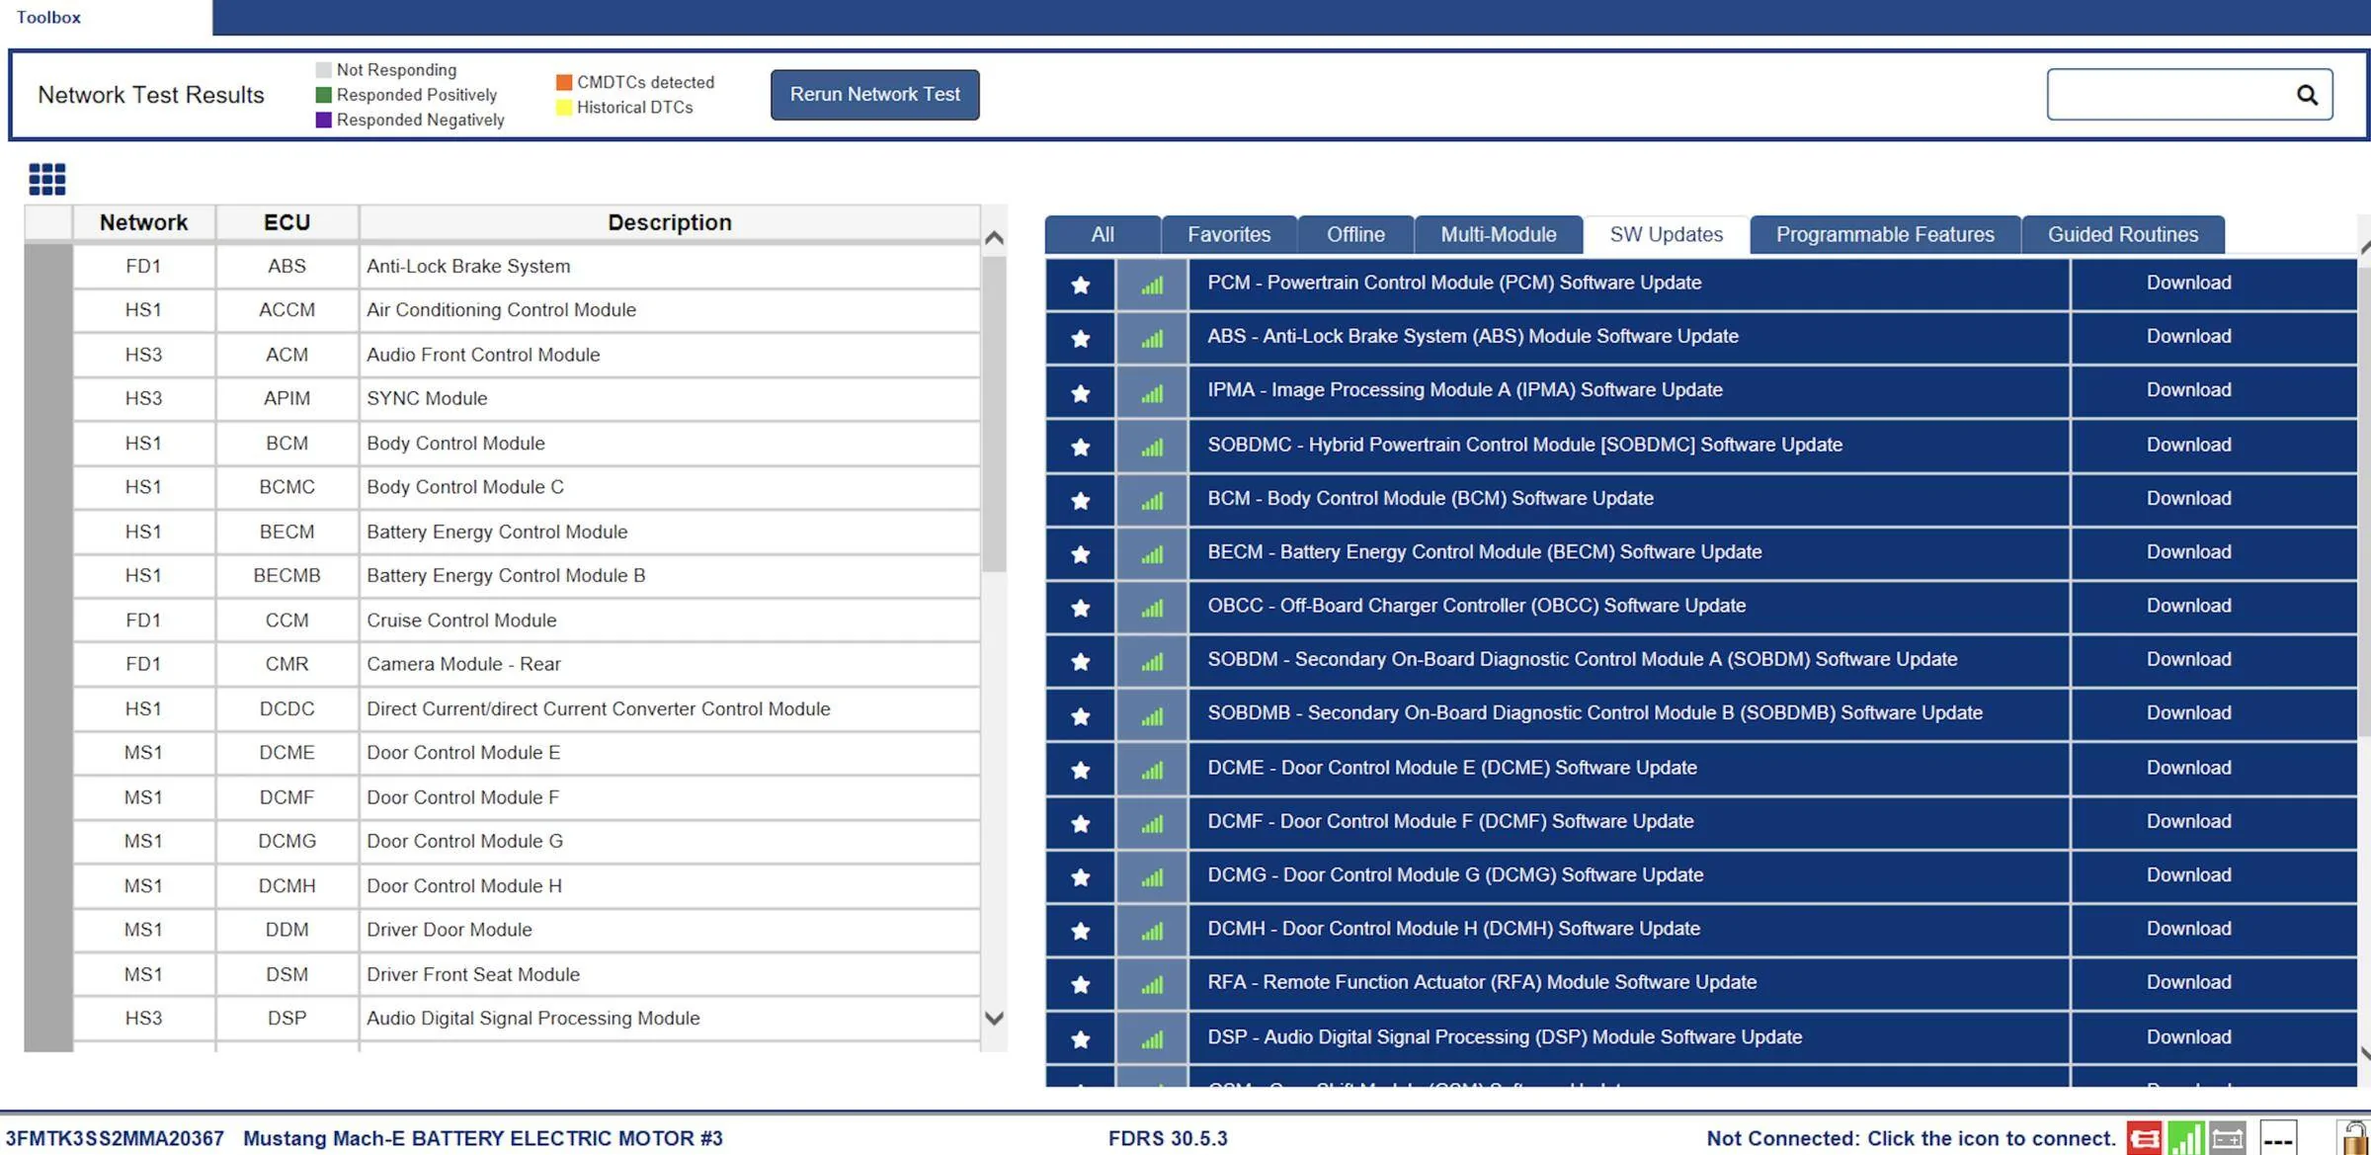Viewport: 2371px width, 1155px height.
Task: Open the grid view icon above the ECU table
Action: [x=46, y=179]
